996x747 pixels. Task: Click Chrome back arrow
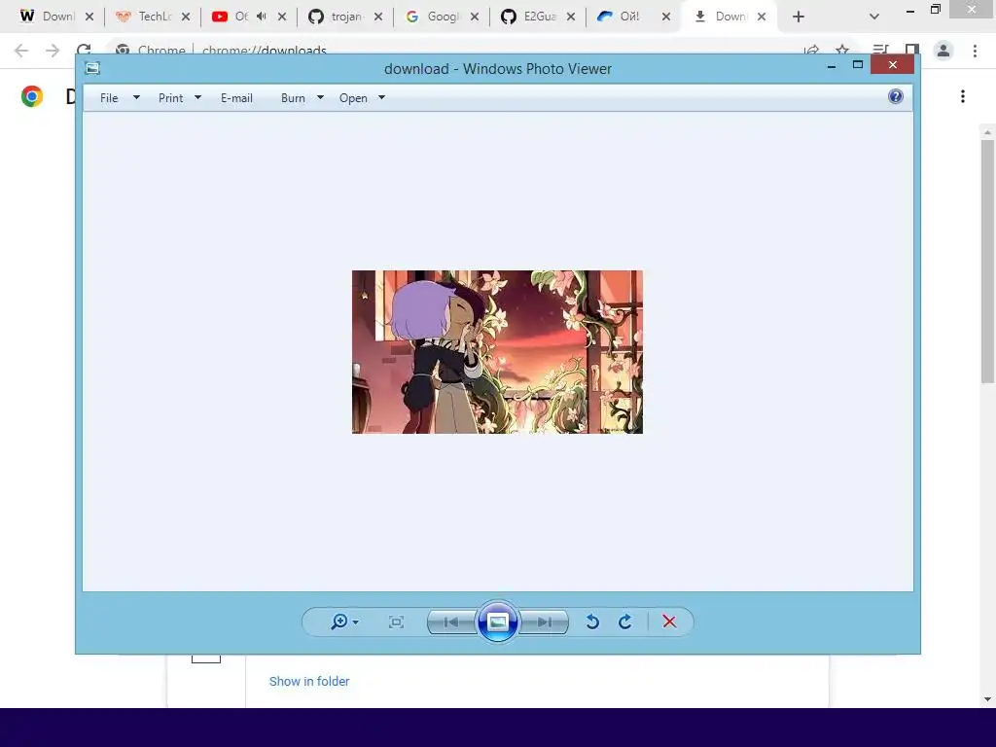point(21,51)
